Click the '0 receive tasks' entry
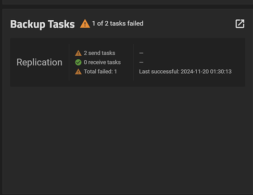Viewport: 253px width, 195px height. [102, 62]
